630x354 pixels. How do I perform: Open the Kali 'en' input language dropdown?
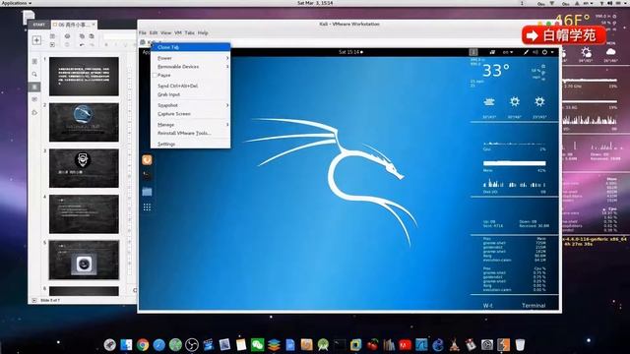tap(508, 52)
